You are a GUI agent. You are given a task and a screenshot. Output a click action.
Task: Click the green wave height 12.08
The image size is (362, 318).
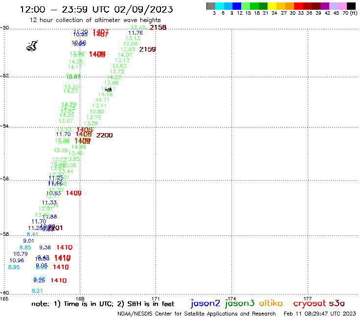tap(130, 44)
